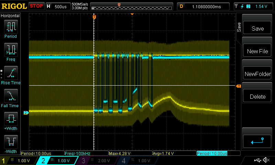This screenshot has width=275, height=165.
Task: Select the -Width measurement icon
Action: tap(11, 142)
